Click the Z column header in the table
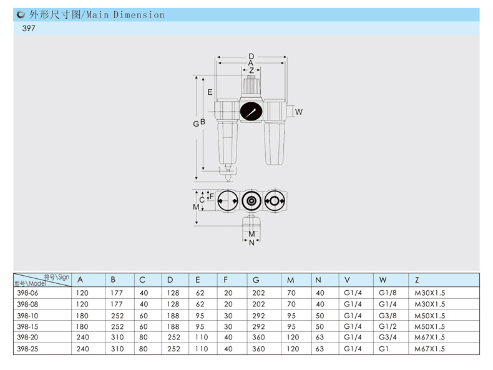Viewport: 493px width, 370px height. pyautogui.click(x=417, y=280)
